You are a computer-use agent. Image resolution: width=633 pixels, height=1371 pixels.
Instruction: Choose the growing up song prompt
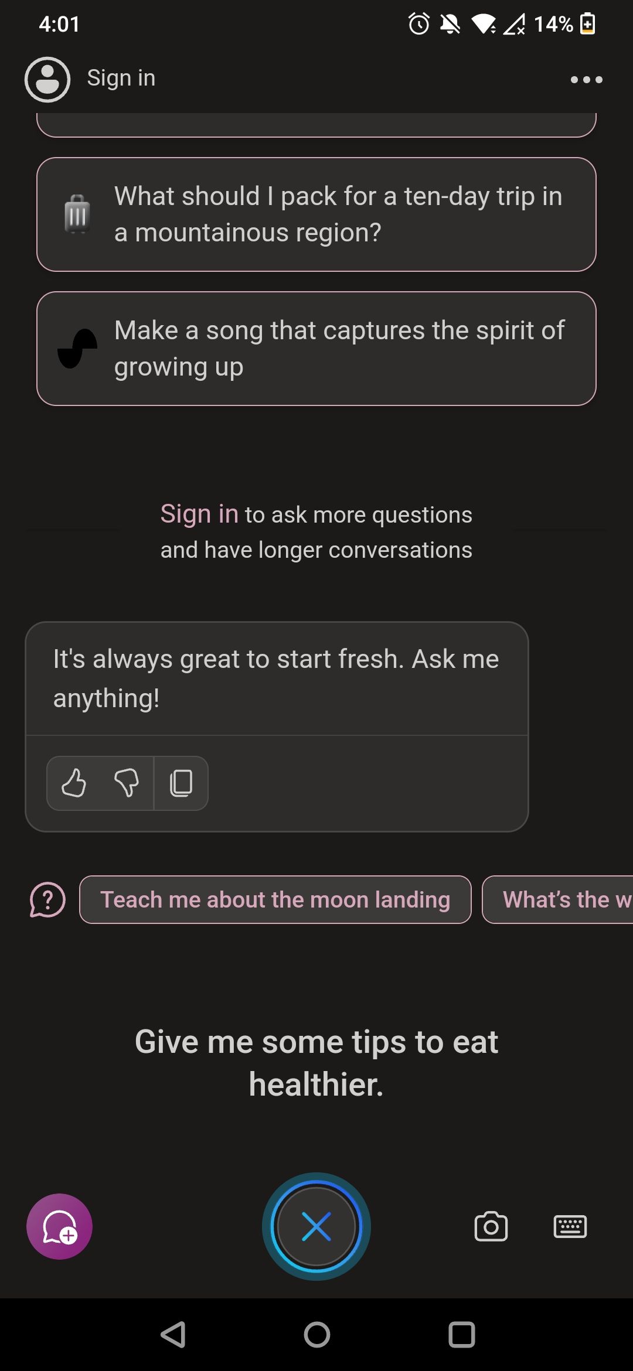[316, 349]
